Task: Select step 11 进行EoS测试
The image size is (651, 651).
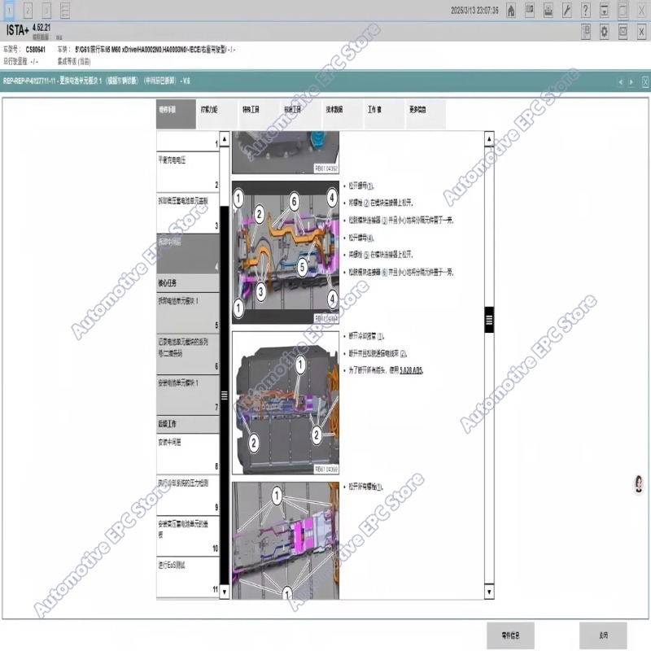Action: (x=188, y=576)
